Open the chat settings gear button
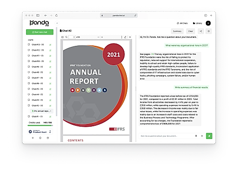This screenshot has width=238, height=174. tap(209, 31)
